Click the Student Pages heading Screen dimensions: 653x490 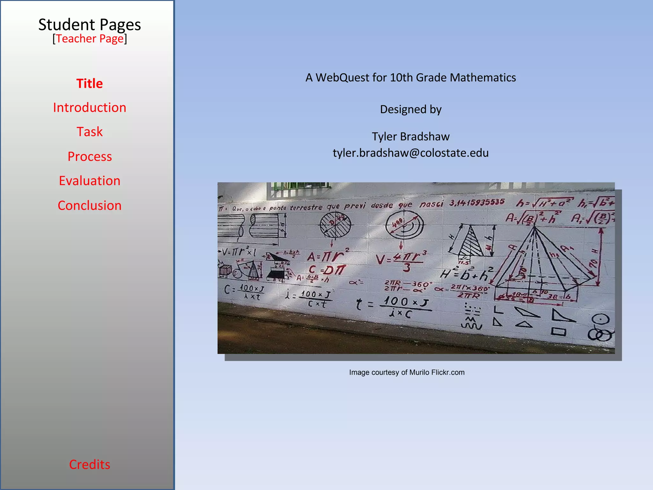90,25
